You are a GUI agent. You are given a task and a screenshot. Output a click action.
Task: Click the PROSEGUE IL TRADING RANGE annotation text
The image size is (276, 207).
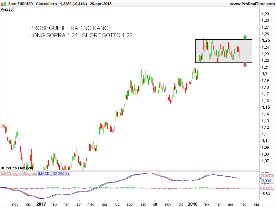click(71, 28)
